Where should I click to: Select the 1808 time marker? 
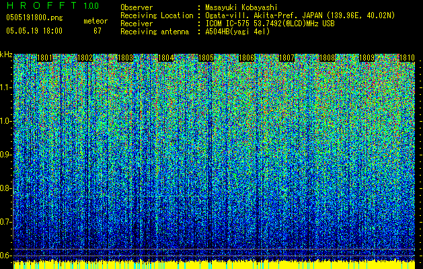point(328,58)
